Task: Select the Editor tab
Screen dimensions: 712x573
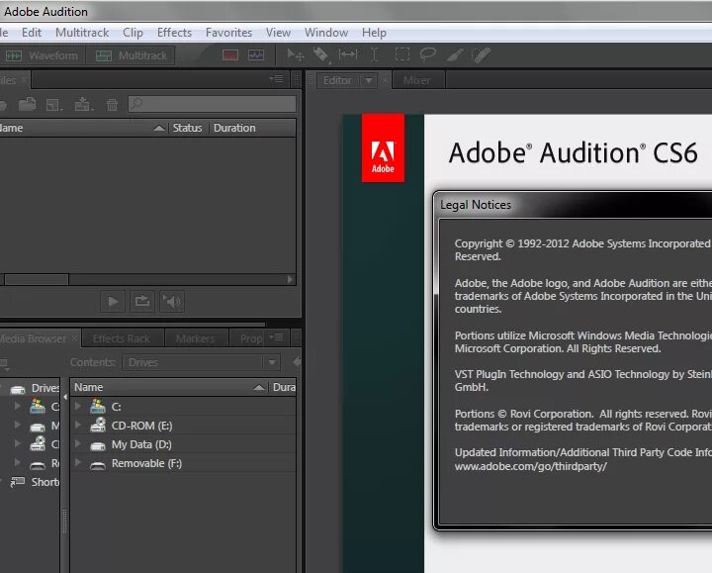Action: pyautogui.click(x=337, y=80)
